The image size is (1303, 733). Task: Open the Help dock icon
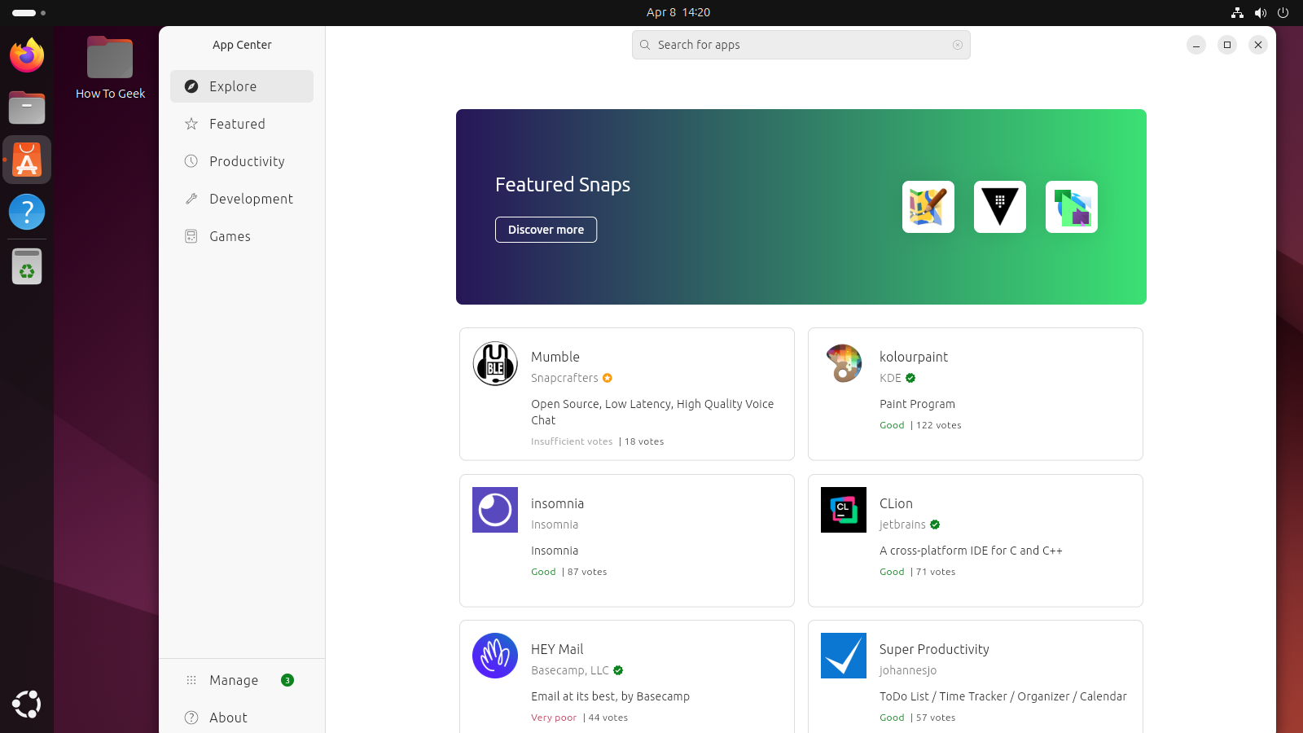click(x=27, y=212)
